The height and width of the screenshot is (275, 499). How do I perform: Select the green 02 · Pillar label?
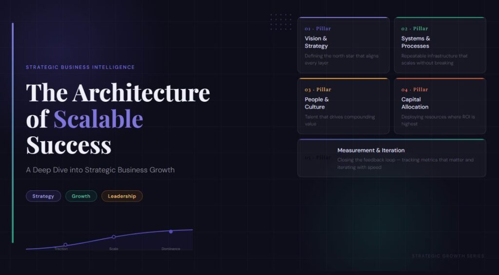pos(414,29)
